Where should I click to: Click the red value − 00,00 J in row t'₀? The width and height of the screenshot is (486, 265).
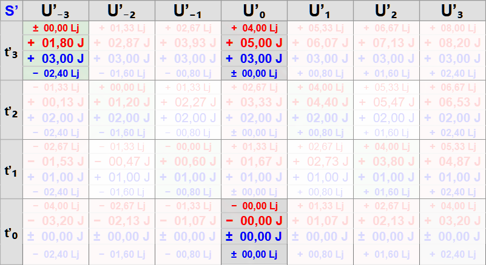tap(254, 221)
